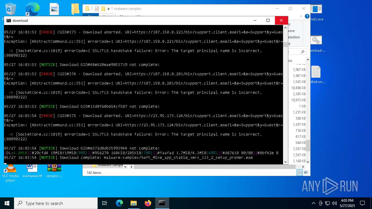Image resolution: width=372 pixels, height=209 pixels.
Task: Click the 306 KB size cell
Action: click(301, 118)
